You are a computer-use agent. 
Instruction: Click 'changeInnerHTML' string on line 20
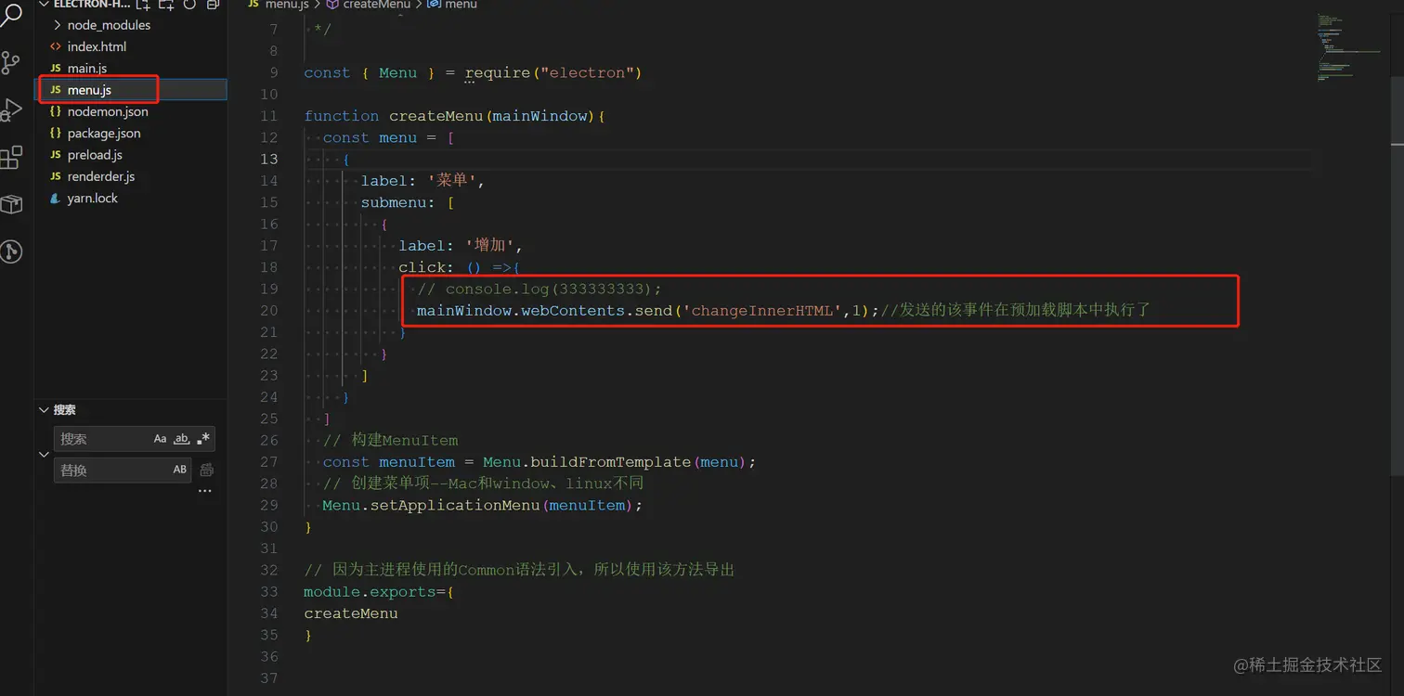tap(761, 310)
